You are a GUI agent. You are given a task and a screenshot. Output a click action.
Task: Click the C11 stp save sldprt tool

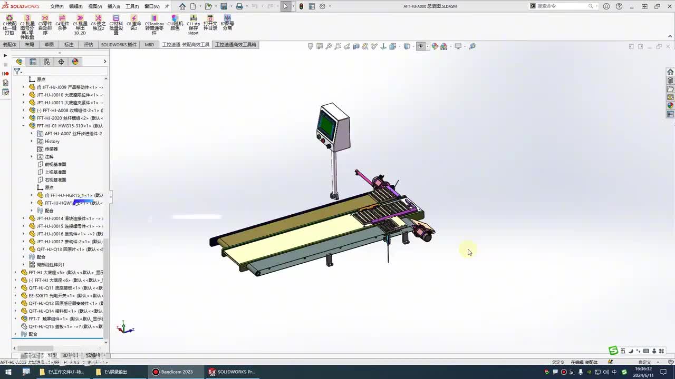coord(193,25)
